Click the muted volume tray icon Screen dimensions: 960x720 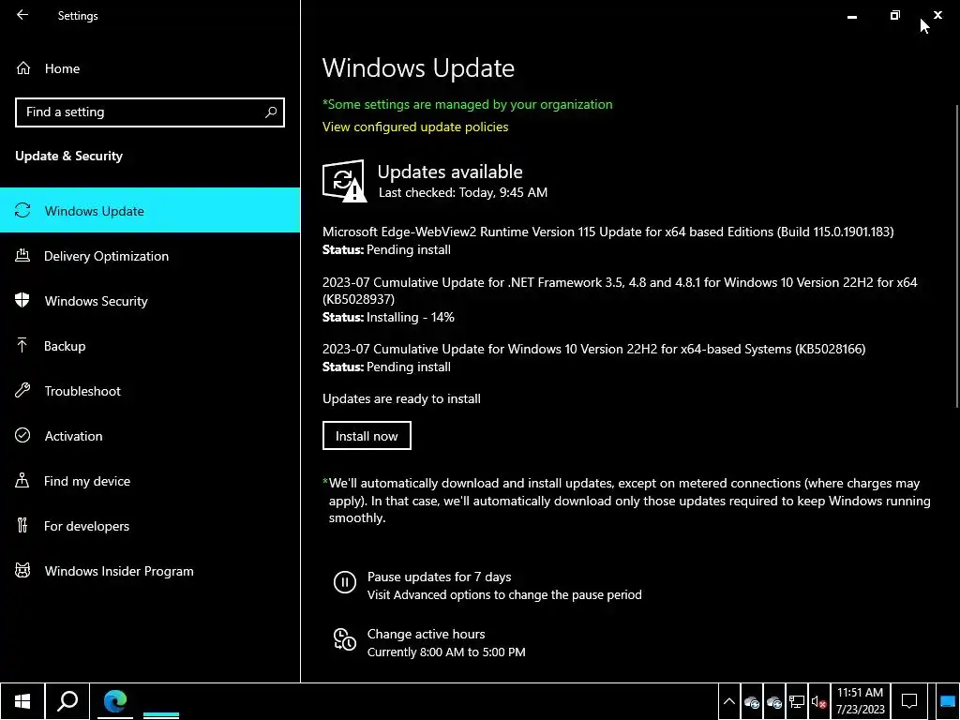point(819,702)
